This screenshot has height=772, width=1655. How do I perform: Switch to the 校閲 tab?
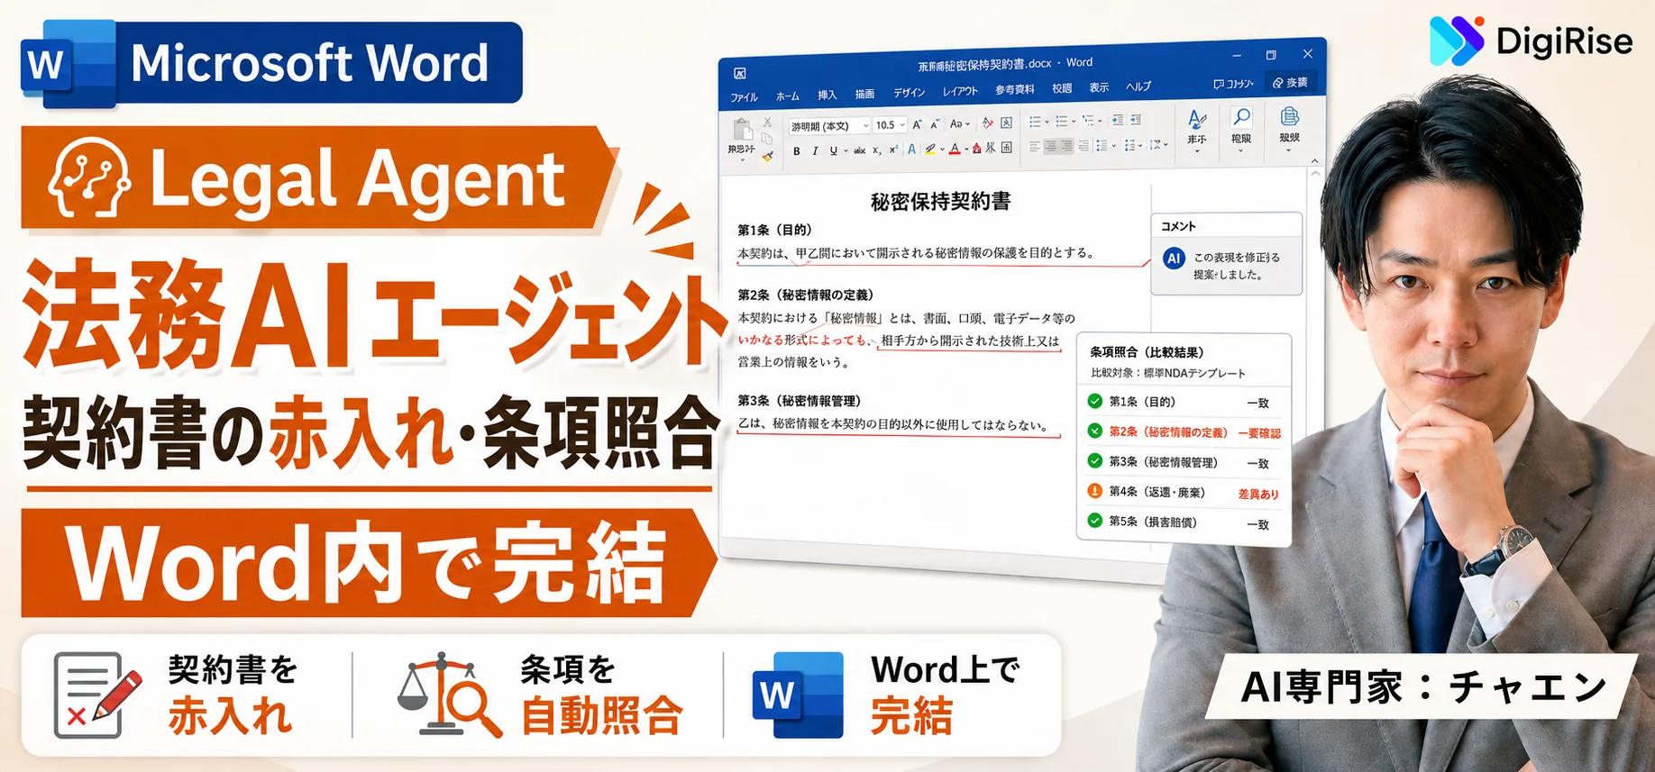[1062, 88]
